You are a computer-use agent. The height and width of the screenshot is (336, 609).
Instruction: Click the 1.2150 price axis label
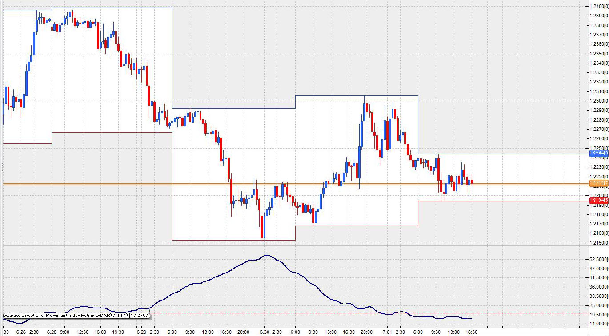click(599, 243)
